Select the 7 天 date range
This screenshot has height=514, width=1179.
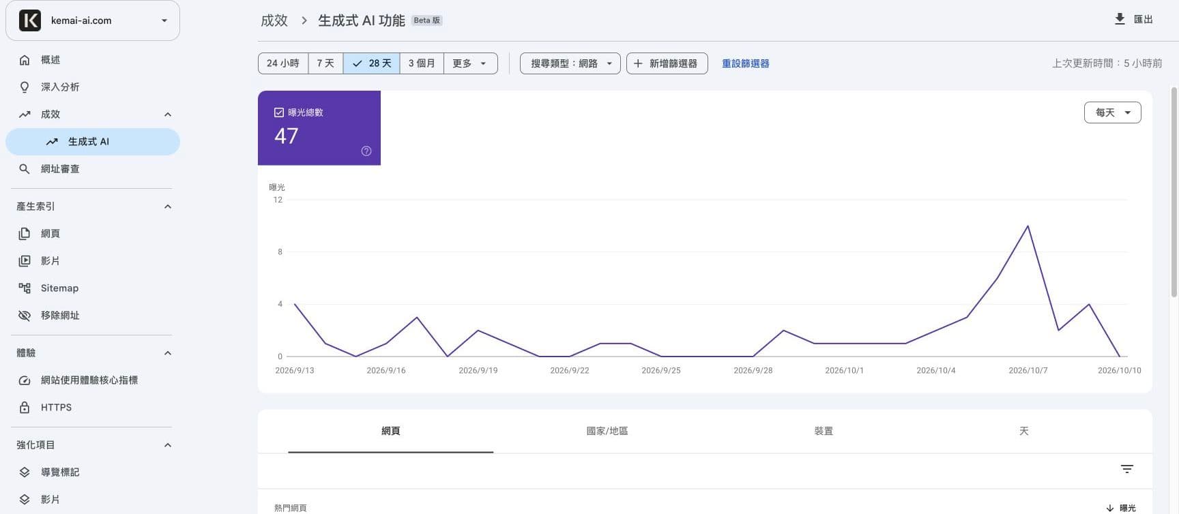[x=325, y=63]
